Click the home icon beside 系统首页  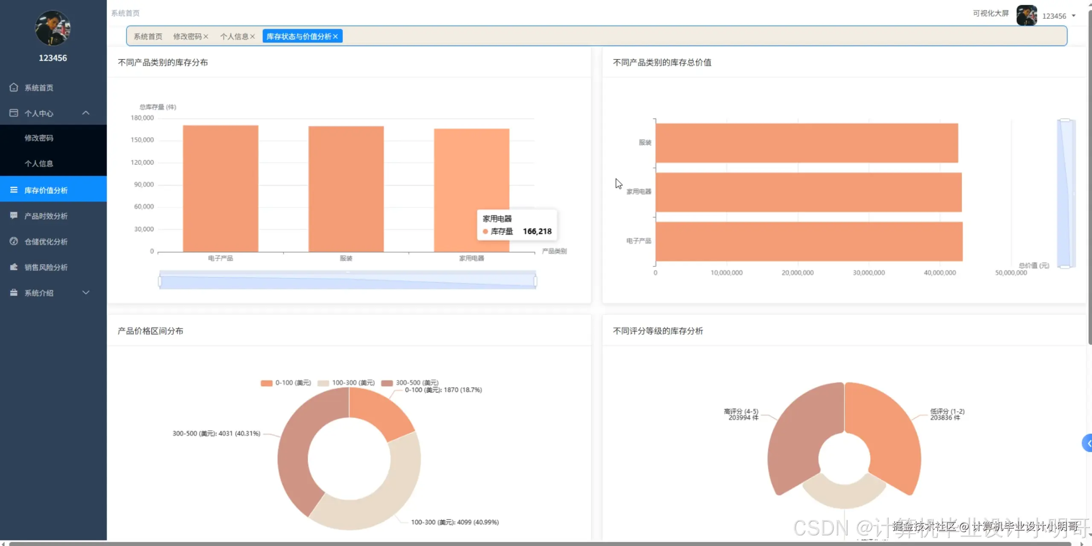point(14,87)
